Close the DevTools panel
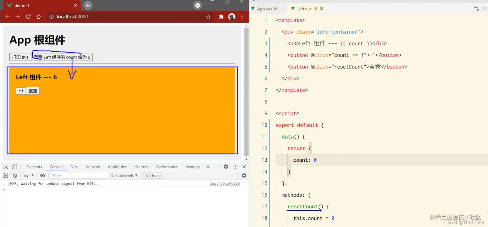The height and width of the screenshot is (227, 488). (244, 167)
